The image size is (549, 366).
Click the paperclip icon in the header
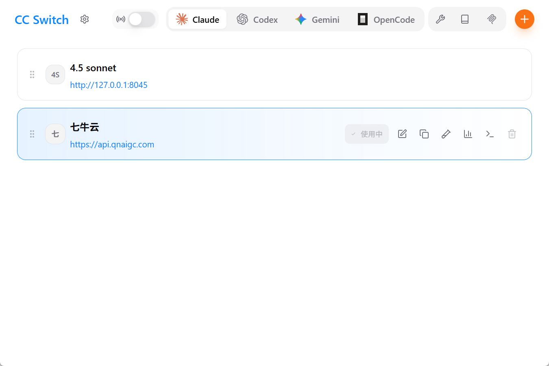(492, 19)
